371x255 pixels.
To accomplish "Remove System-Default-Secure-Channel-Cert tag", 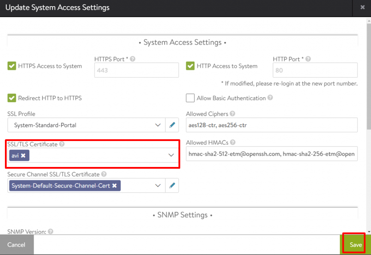I will (115, 186).
